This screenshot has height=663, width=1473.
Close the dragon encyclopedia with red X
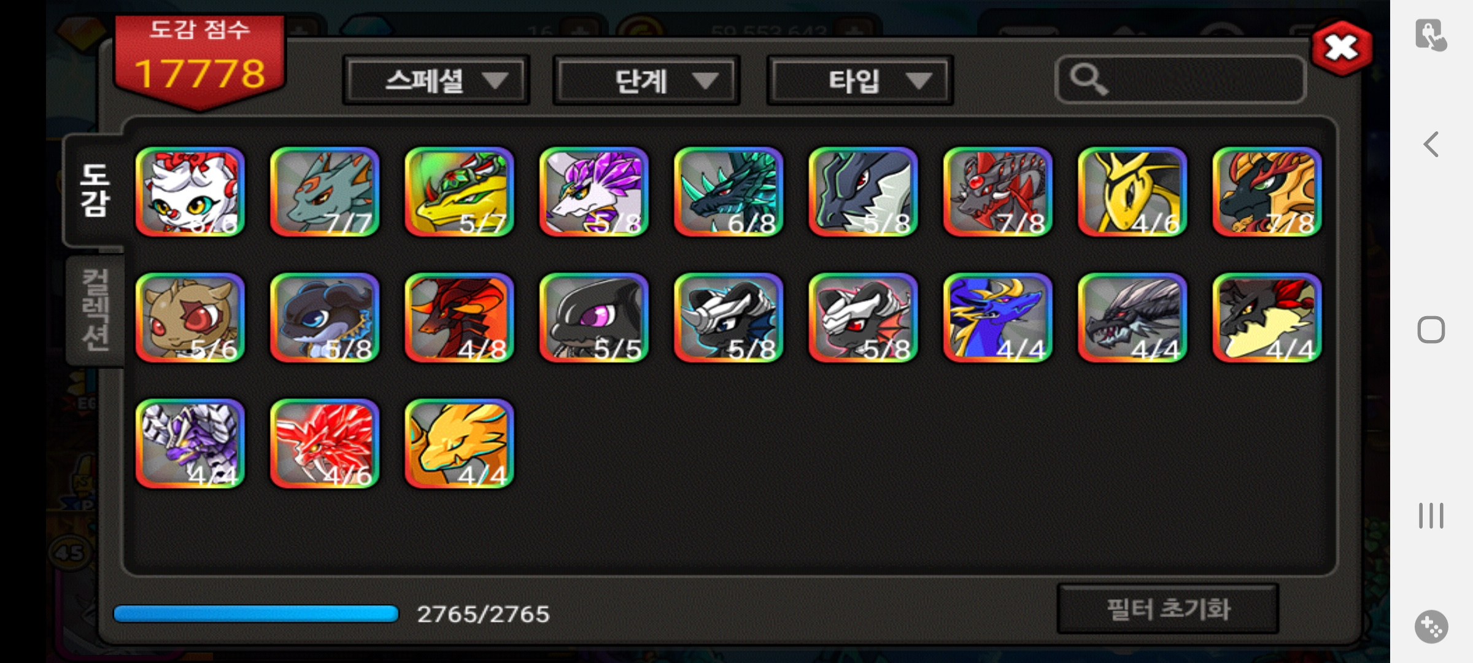[1342, 48]
